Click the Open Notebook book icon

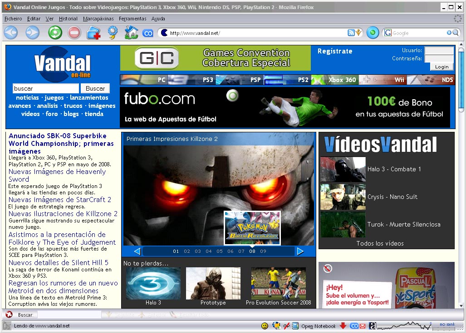pyautogui.click(x=295, y=326)
